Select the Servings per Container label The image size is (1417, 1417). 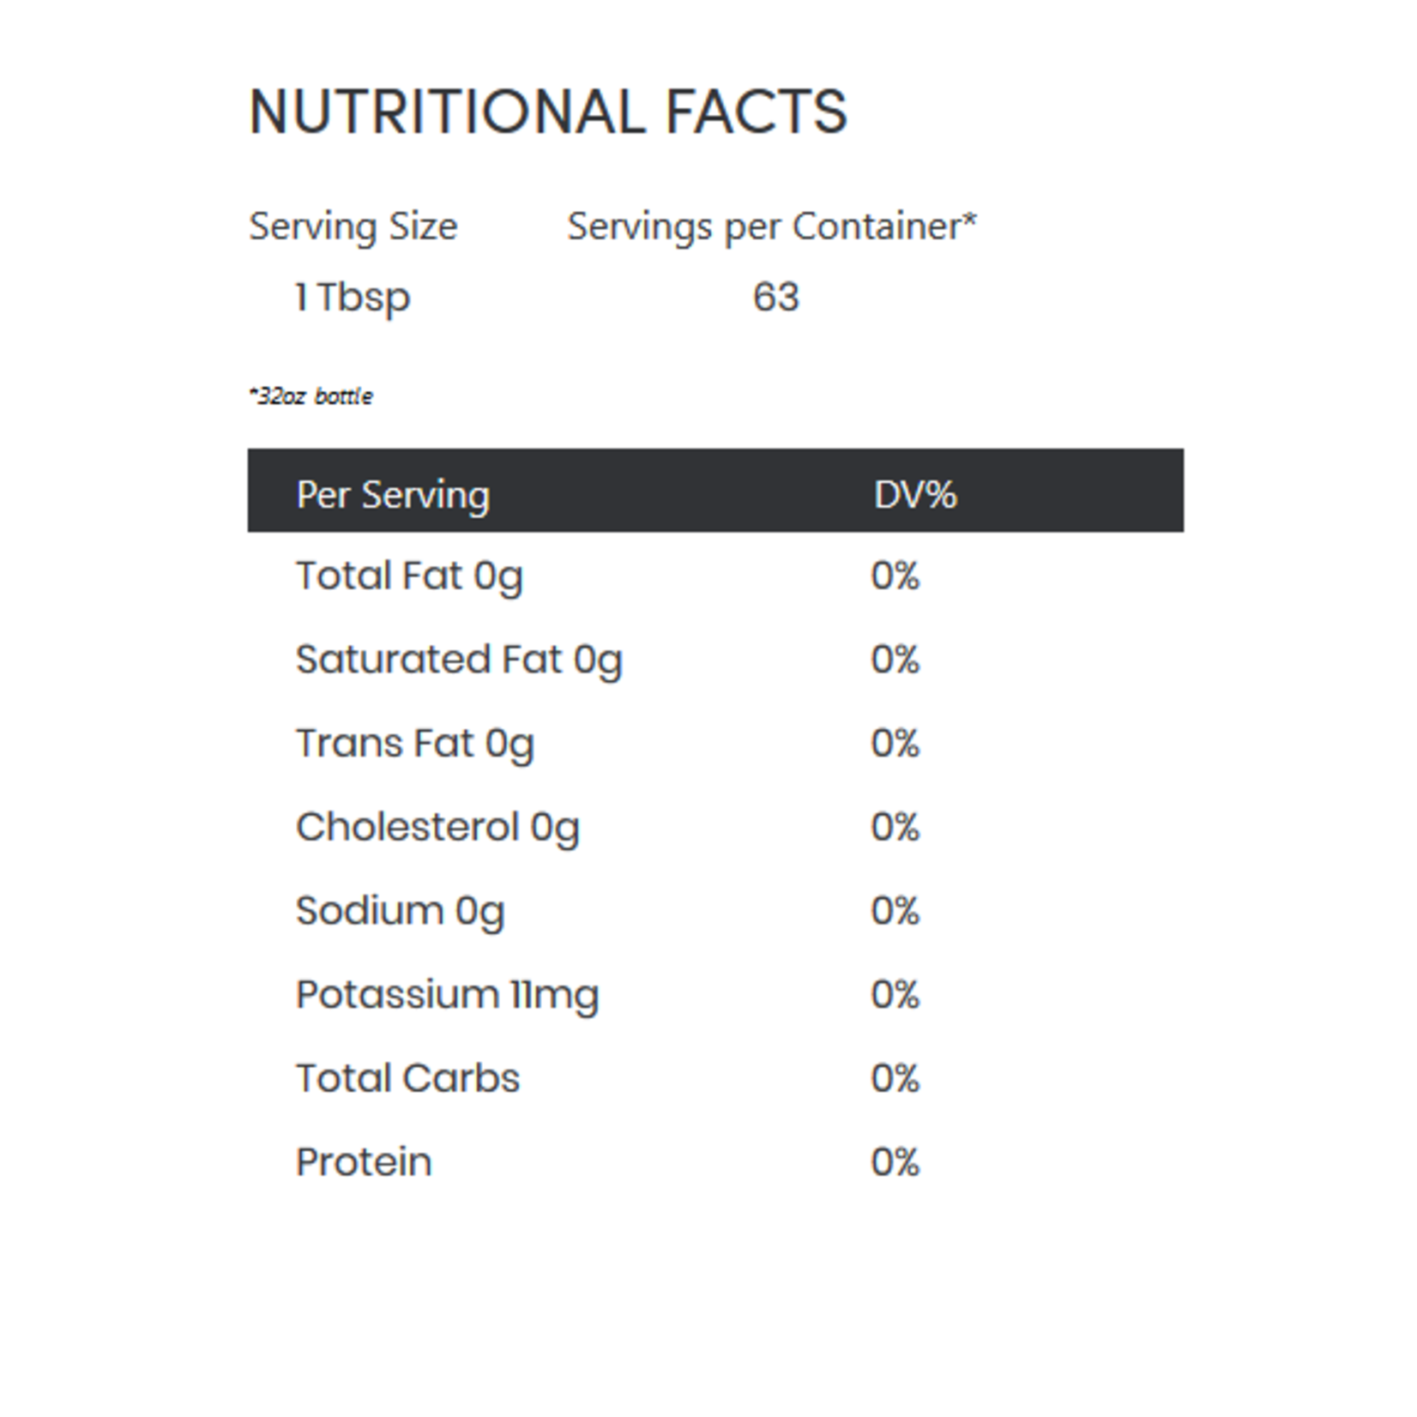pos(771,226)
